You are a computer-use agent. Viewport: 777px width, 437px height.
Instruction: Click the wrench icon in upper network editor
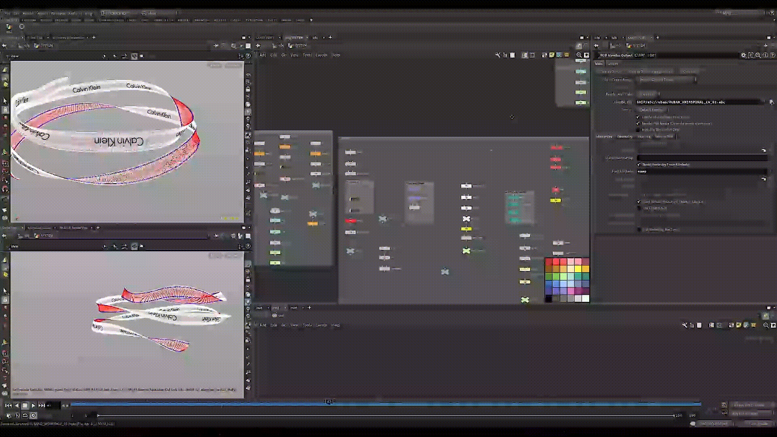(x=498, y=55)
